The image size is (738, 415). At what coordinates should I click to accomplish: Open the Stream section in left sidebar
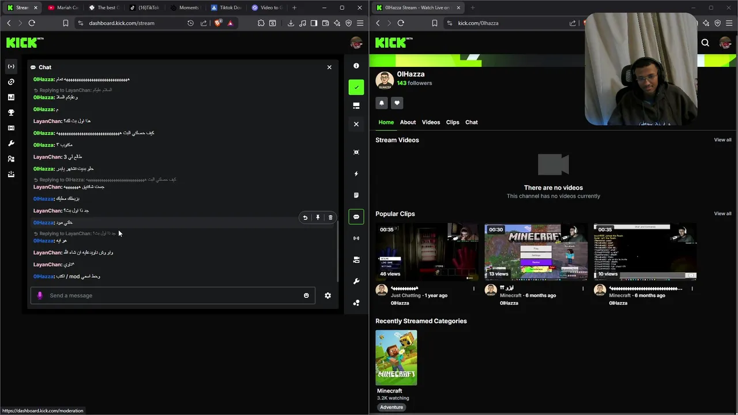point(11,66)
